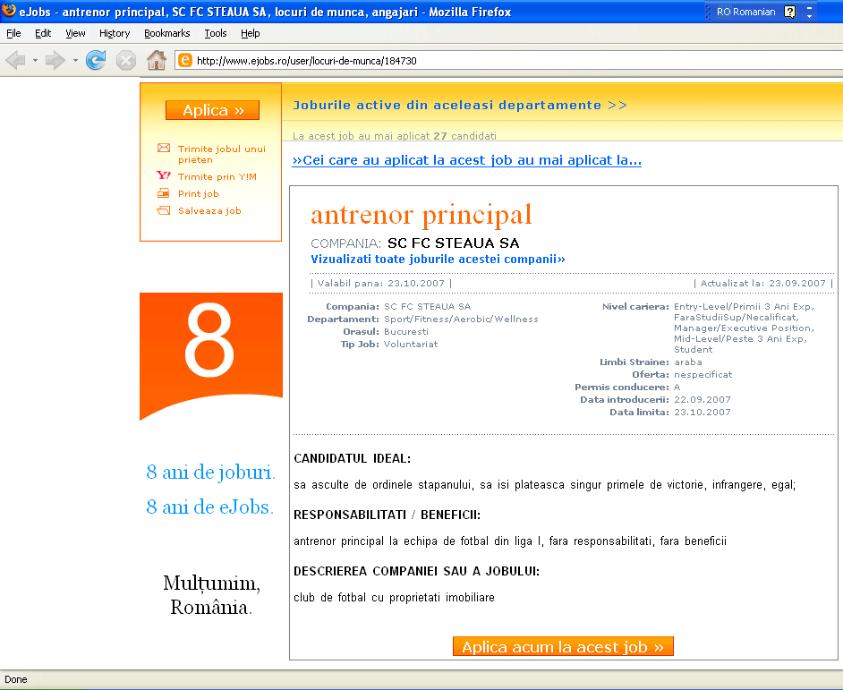Click the RO Romanian language indicator
The image size is (843, 690).
click(745, 12)
